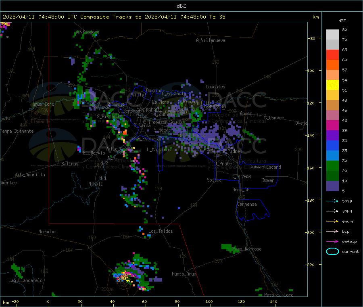Click the Los_Toldos location label

point(161,231)
